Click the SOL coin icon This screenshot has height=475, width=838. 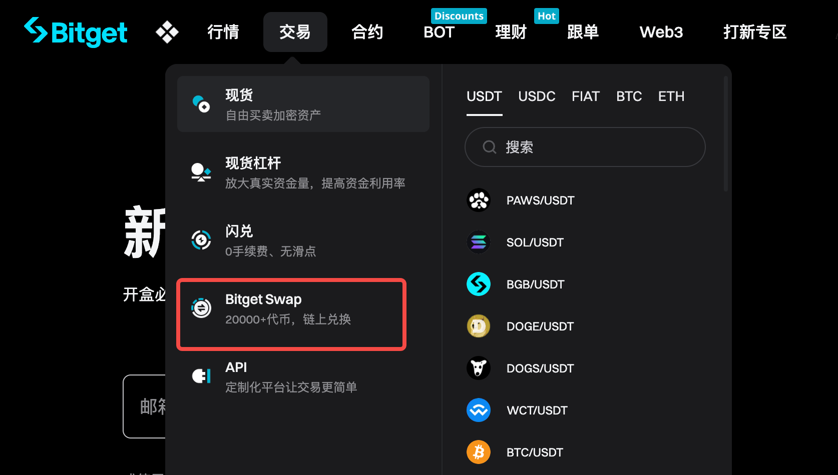tap(479, 242)
